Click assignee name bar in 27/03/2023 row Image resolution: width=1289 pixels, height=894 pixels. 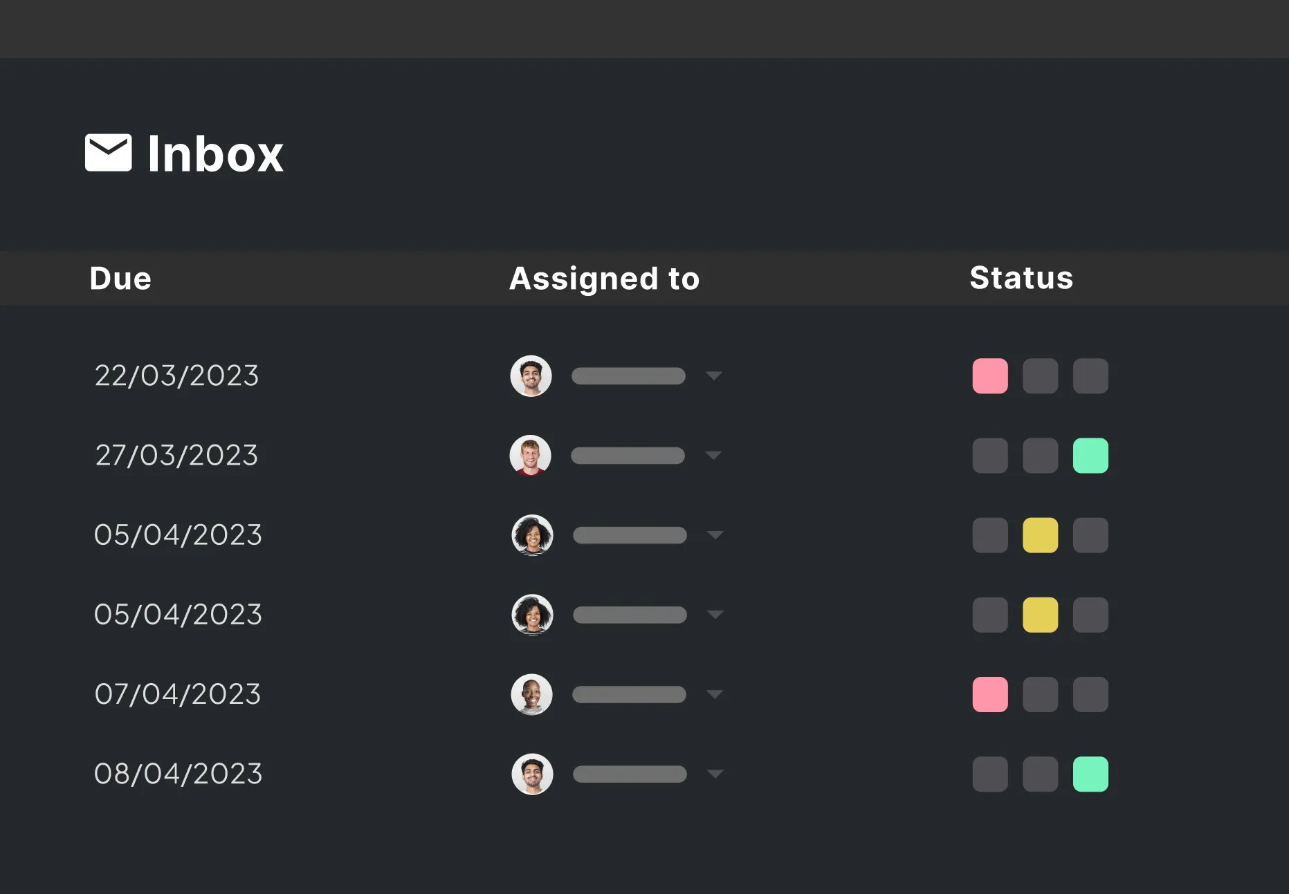[x=628, y=456]
